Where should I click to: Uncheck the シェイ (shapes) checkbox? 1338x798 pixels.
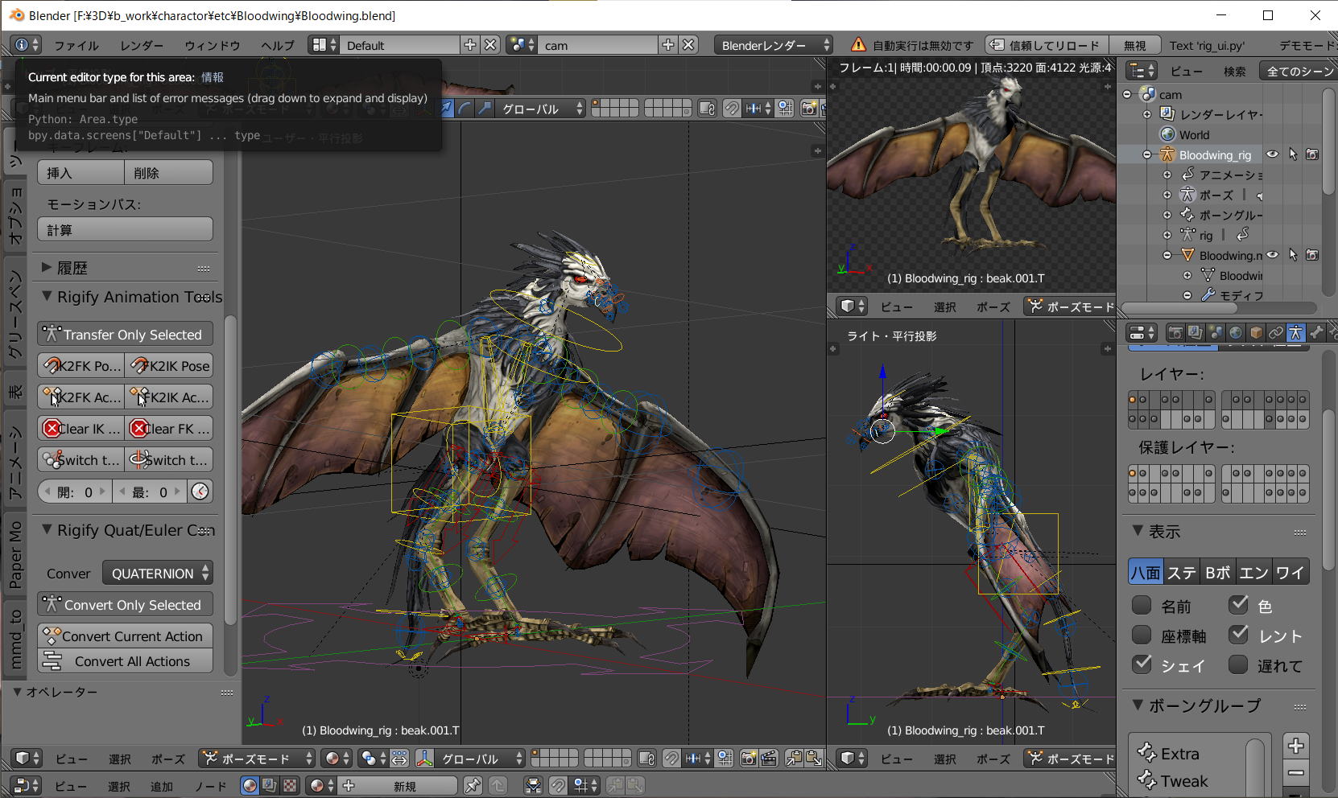click(x=1142, y=664)
